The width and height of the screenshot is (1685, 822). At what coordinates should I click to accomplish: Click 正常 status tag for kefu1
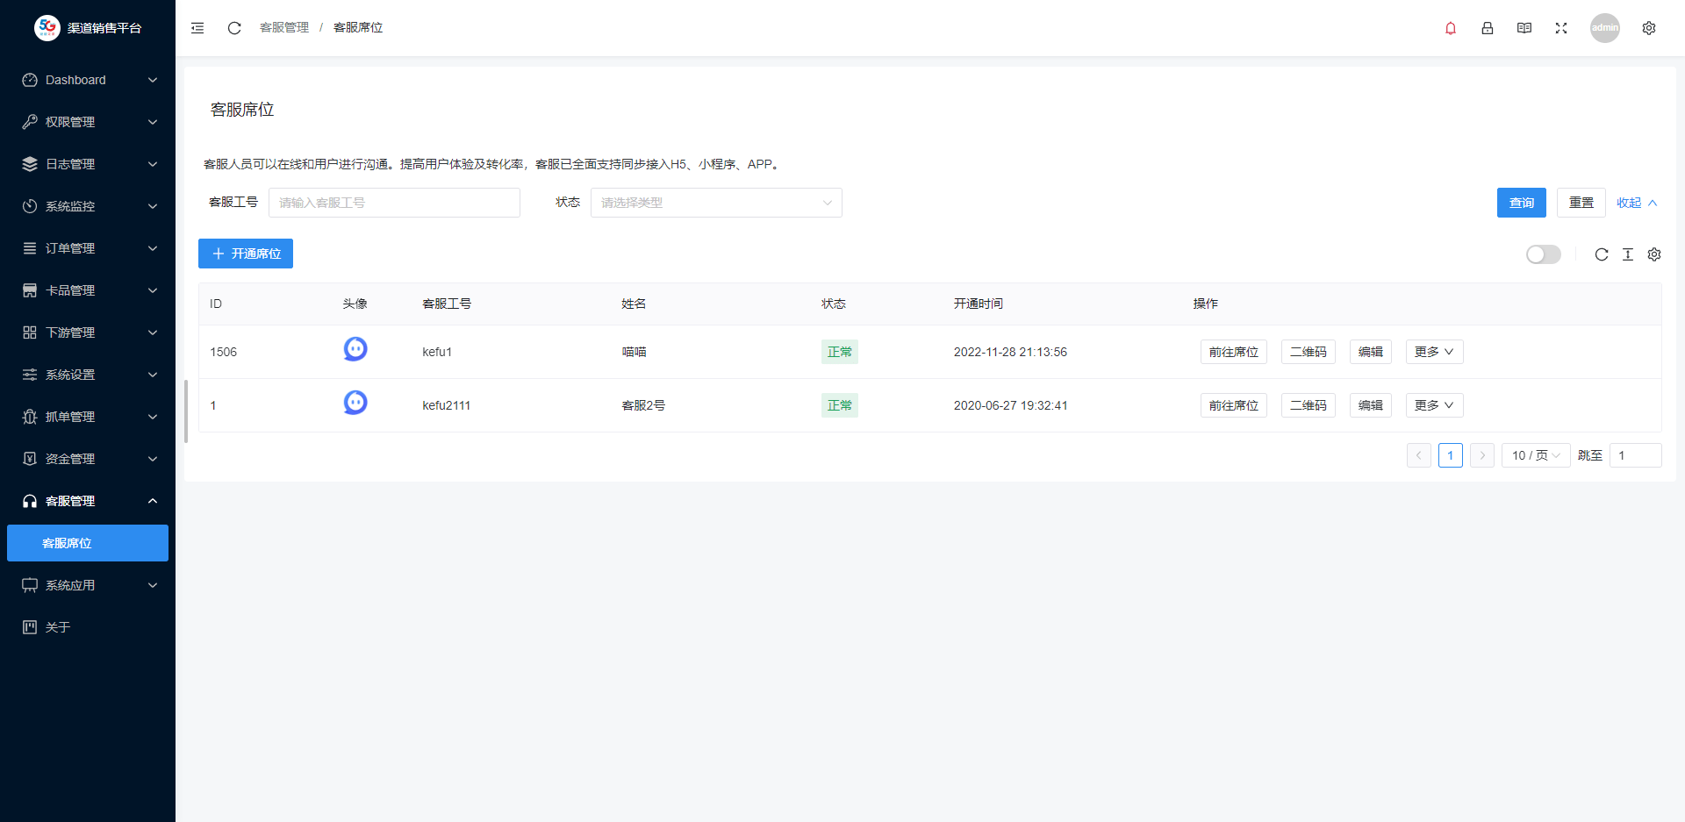[x=840, y=352]
